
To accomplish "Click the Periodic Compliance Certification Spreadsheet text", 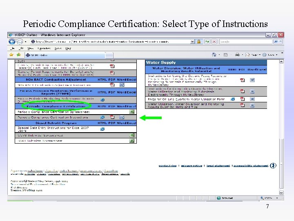I will [x=53, y=112].
